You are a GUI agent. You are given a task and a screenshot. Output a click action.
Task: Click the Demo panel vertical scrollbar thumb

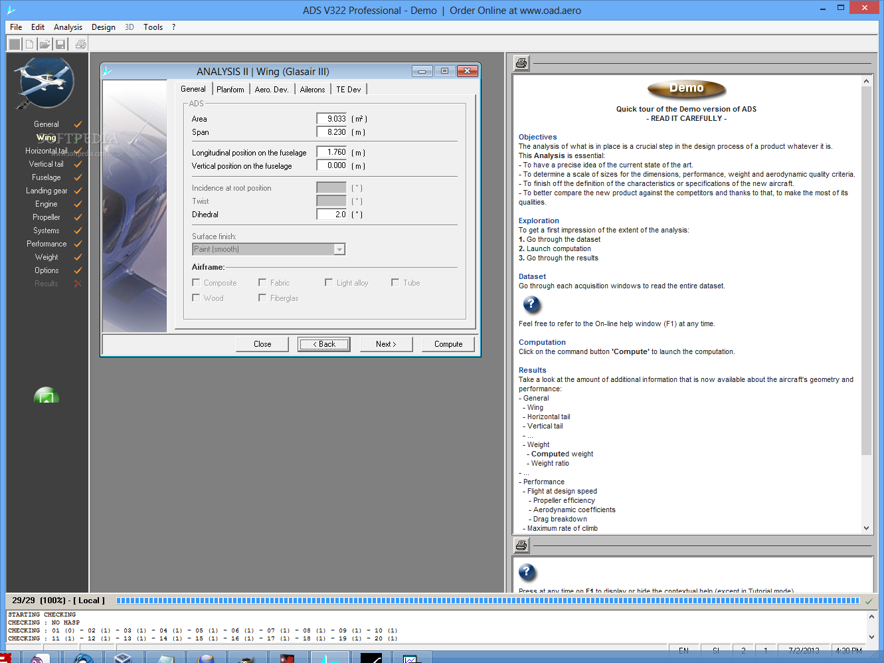click(x=866, y=271)
